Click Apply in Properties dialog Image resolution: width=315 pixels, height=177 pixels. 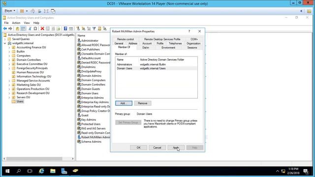point(176,147)
